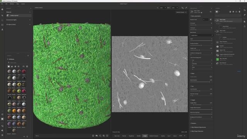Image resolution: width=247 pixels, height=139 pixels.
Task: Select the Equalize layer row
Action: pyautogui.click(x=228, y=47)
